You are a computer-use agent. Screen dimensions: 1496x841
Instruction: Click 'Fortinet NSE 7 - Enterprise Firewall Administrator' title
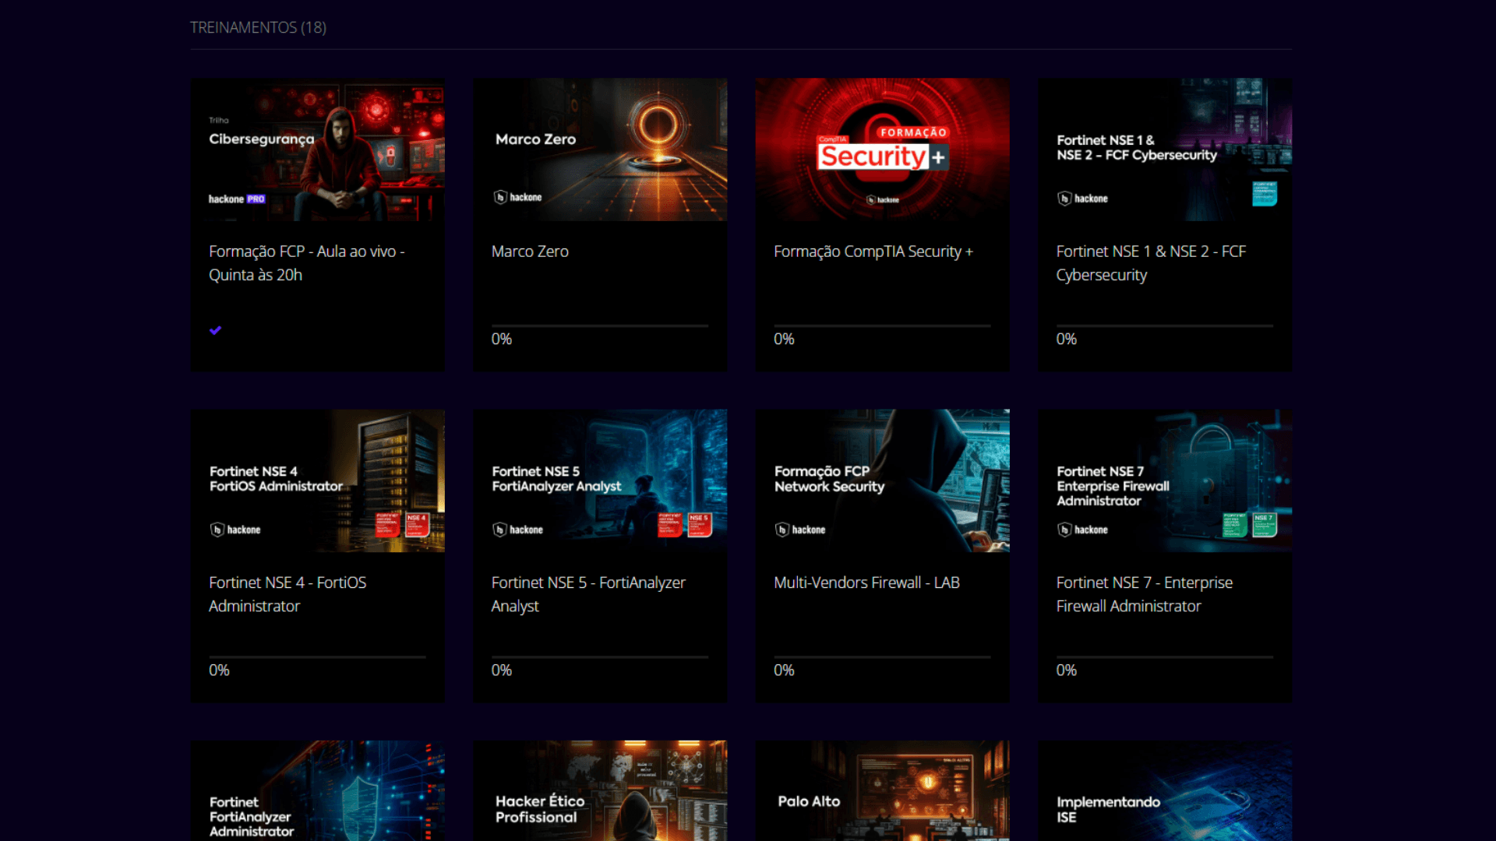[x=1144, y=594]
